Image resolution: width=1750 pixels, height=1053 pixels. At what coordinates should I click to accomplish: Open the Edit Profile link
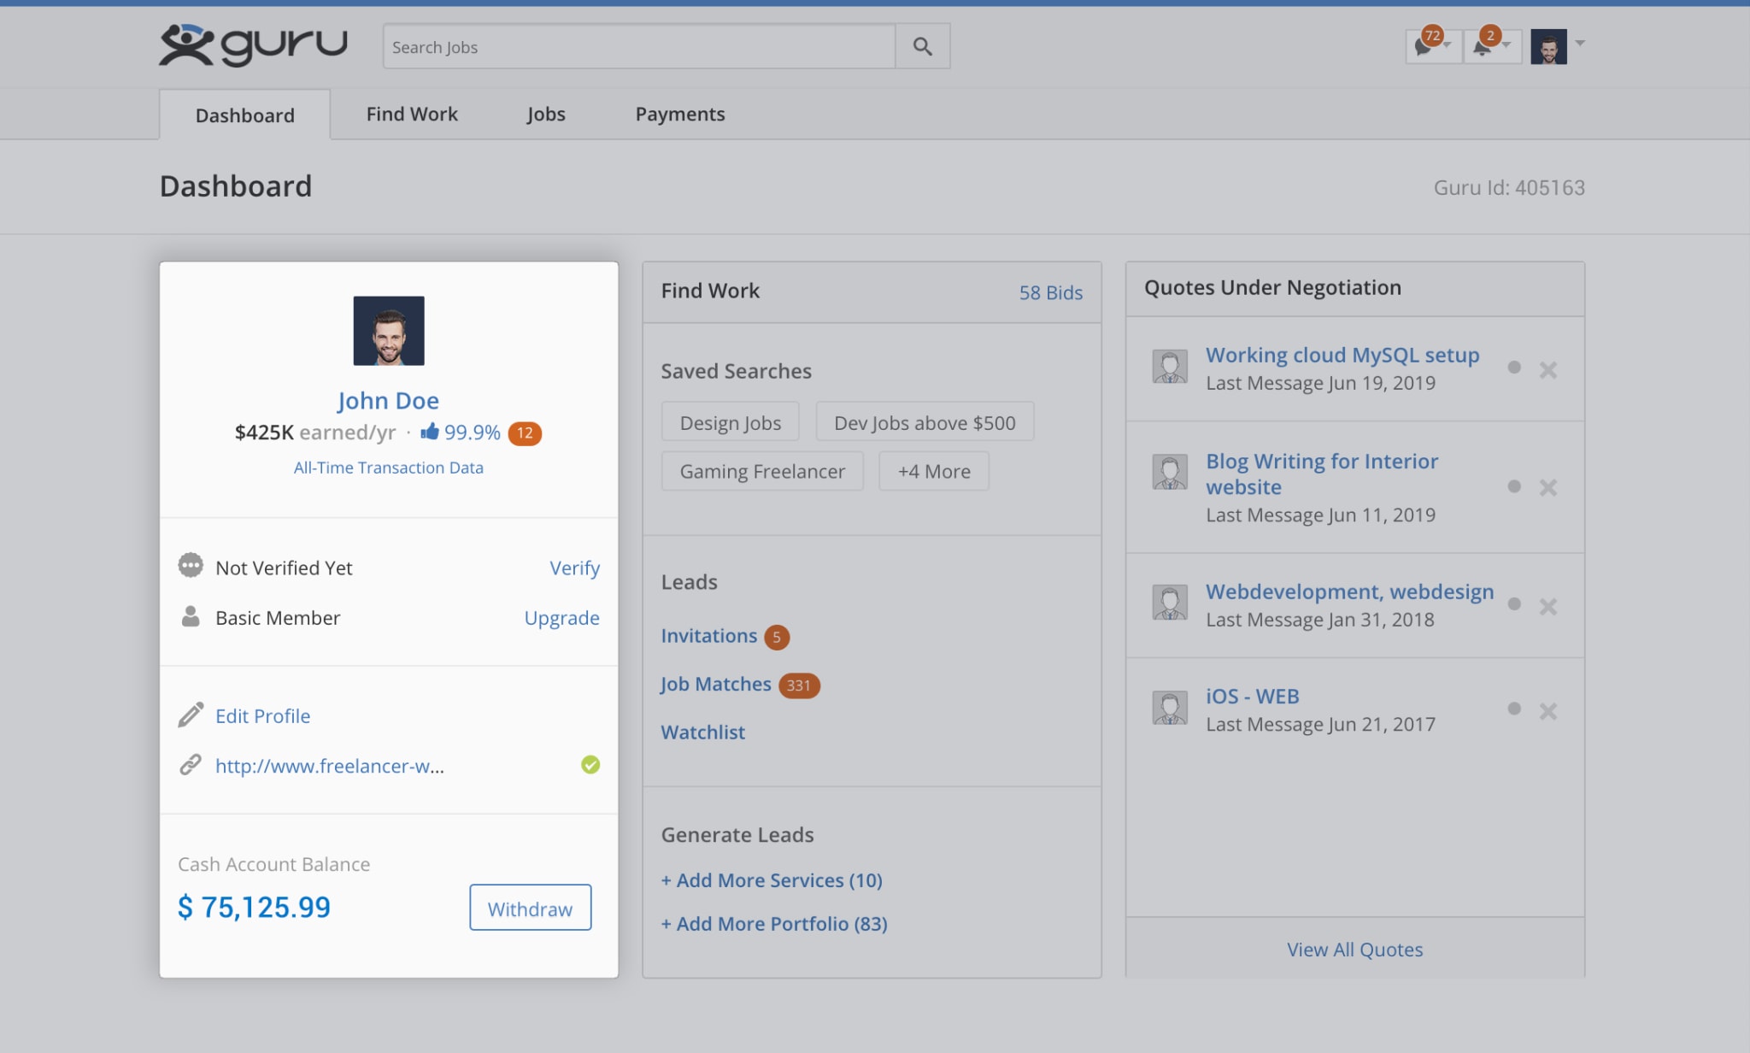262,715
